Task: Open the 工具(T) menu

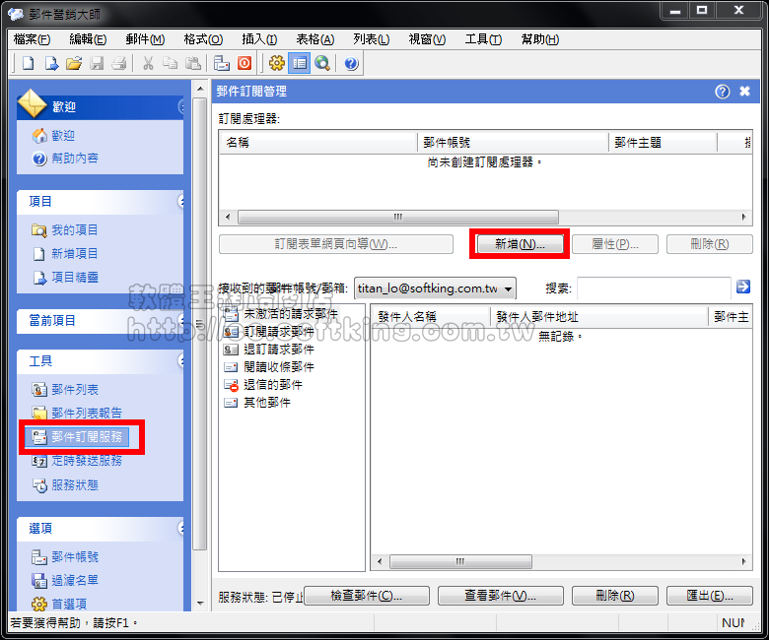Action: click(483, 39)
